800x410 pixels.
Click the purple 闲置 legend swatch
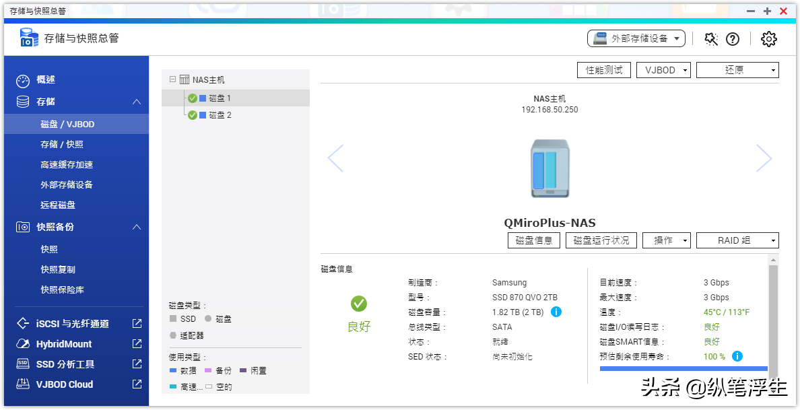(243, 371)
